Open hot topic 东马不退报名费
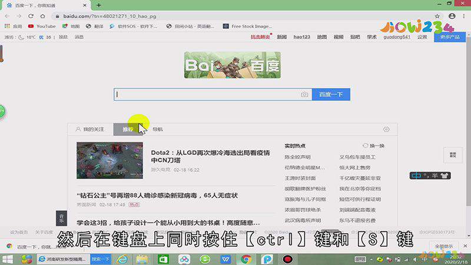This screenshot has height=265, width=471. click(x=357, y=220)
